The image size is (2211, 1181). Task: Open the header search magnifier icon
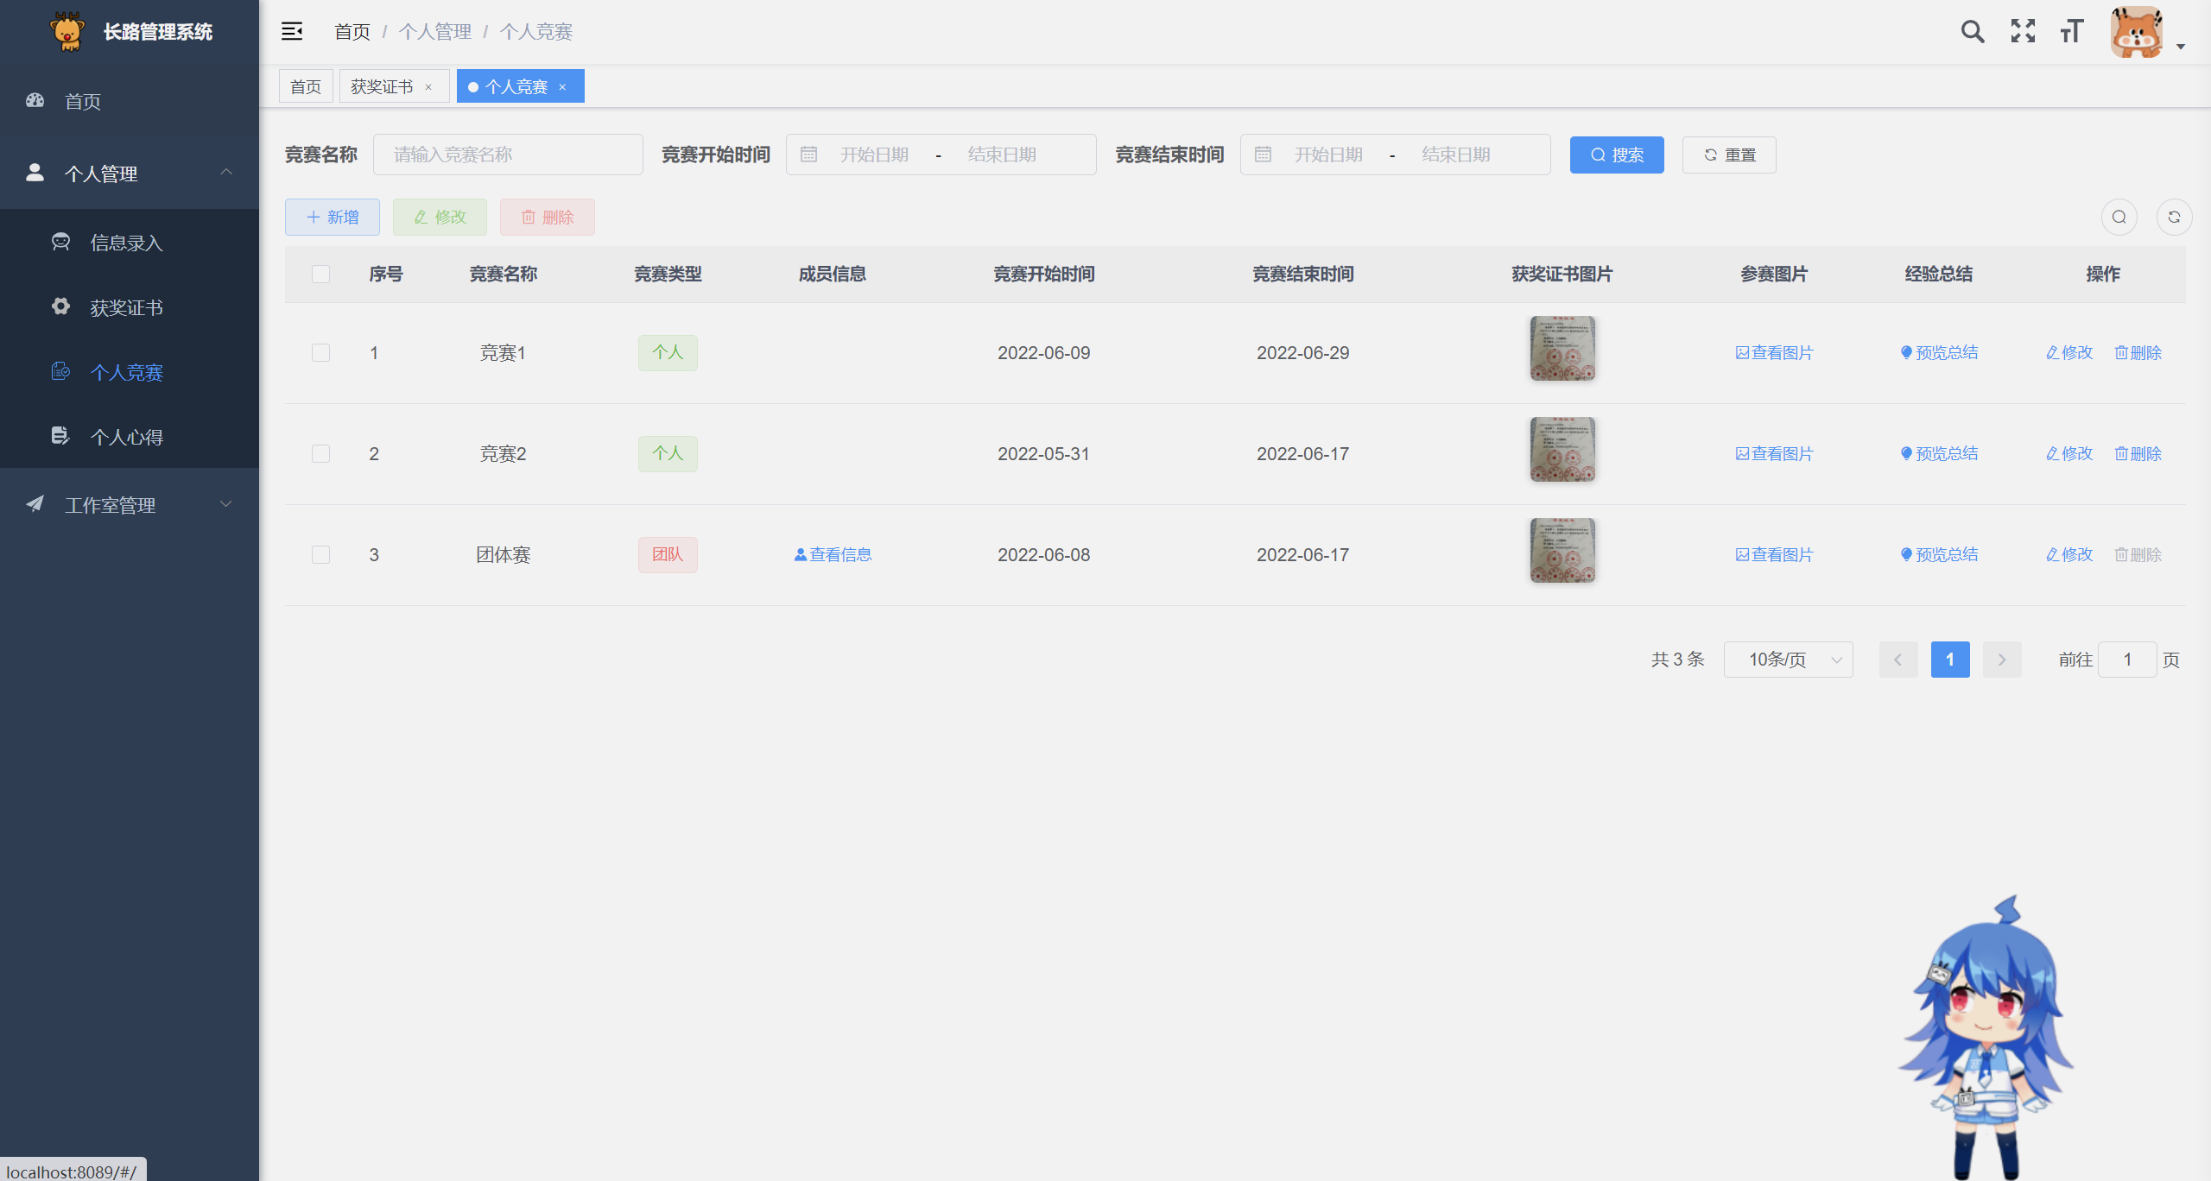[x=1972, y=32]
